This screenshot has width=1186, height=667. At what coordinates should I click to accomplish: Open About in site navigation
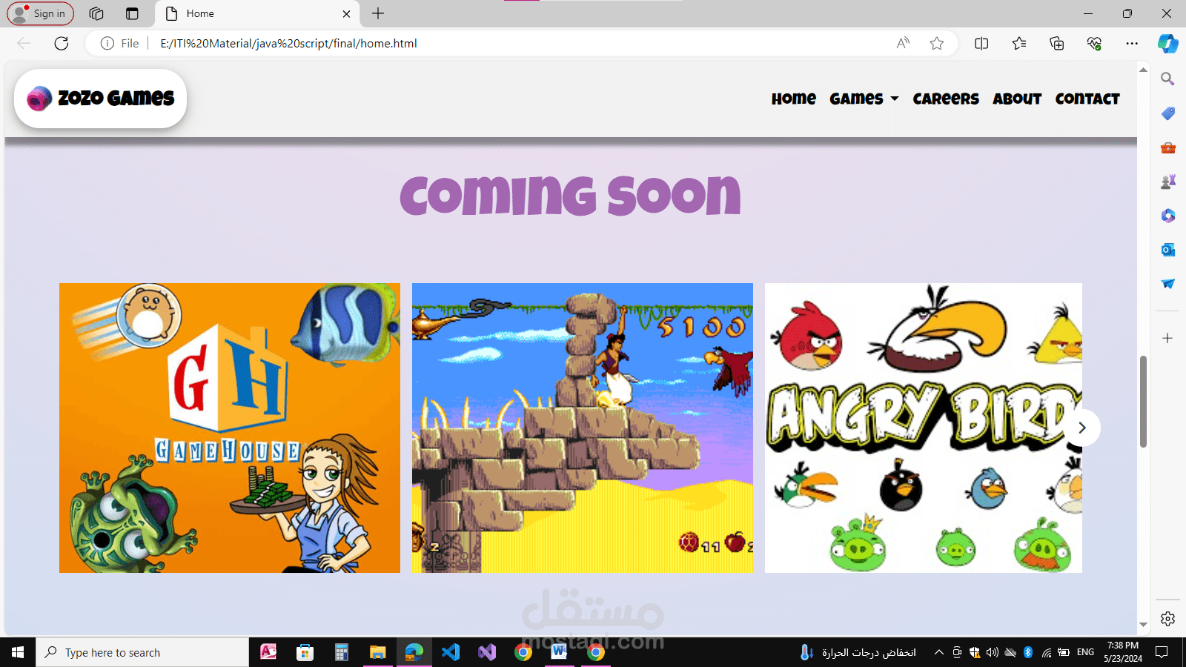pos(1017,99)
